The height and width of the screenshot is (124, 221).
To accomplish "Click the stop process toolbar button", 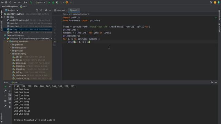I will point(71,2).
